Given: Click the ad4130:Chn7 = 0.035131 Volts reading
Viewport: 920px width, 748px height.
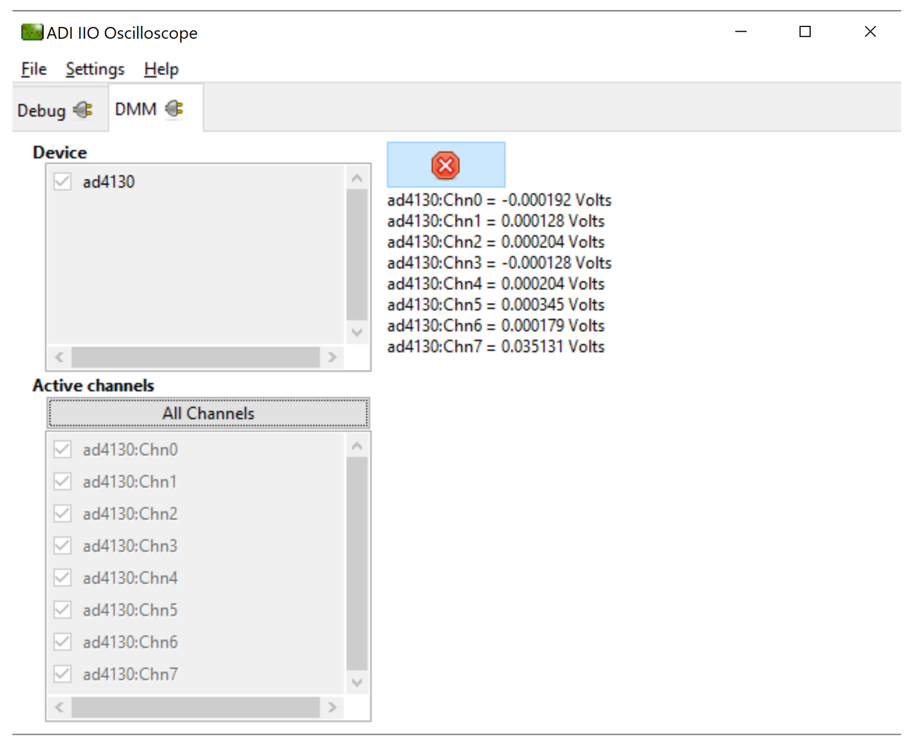Looking at the screenshot, I should tap(496, 347).
